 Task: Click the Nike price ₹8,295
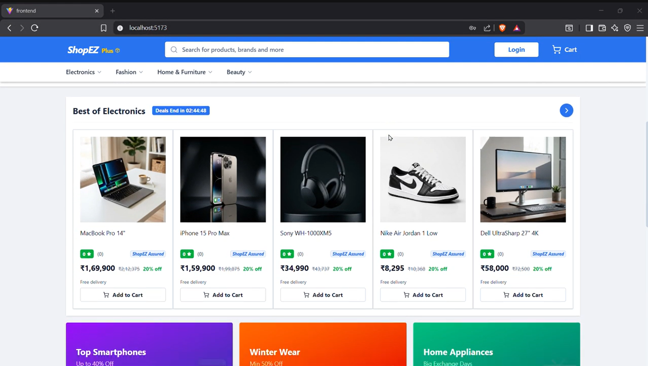[392, 268]
